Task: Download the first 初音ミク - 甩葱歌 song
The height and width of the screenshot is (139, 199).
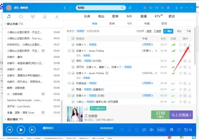Action: [190, 45]
